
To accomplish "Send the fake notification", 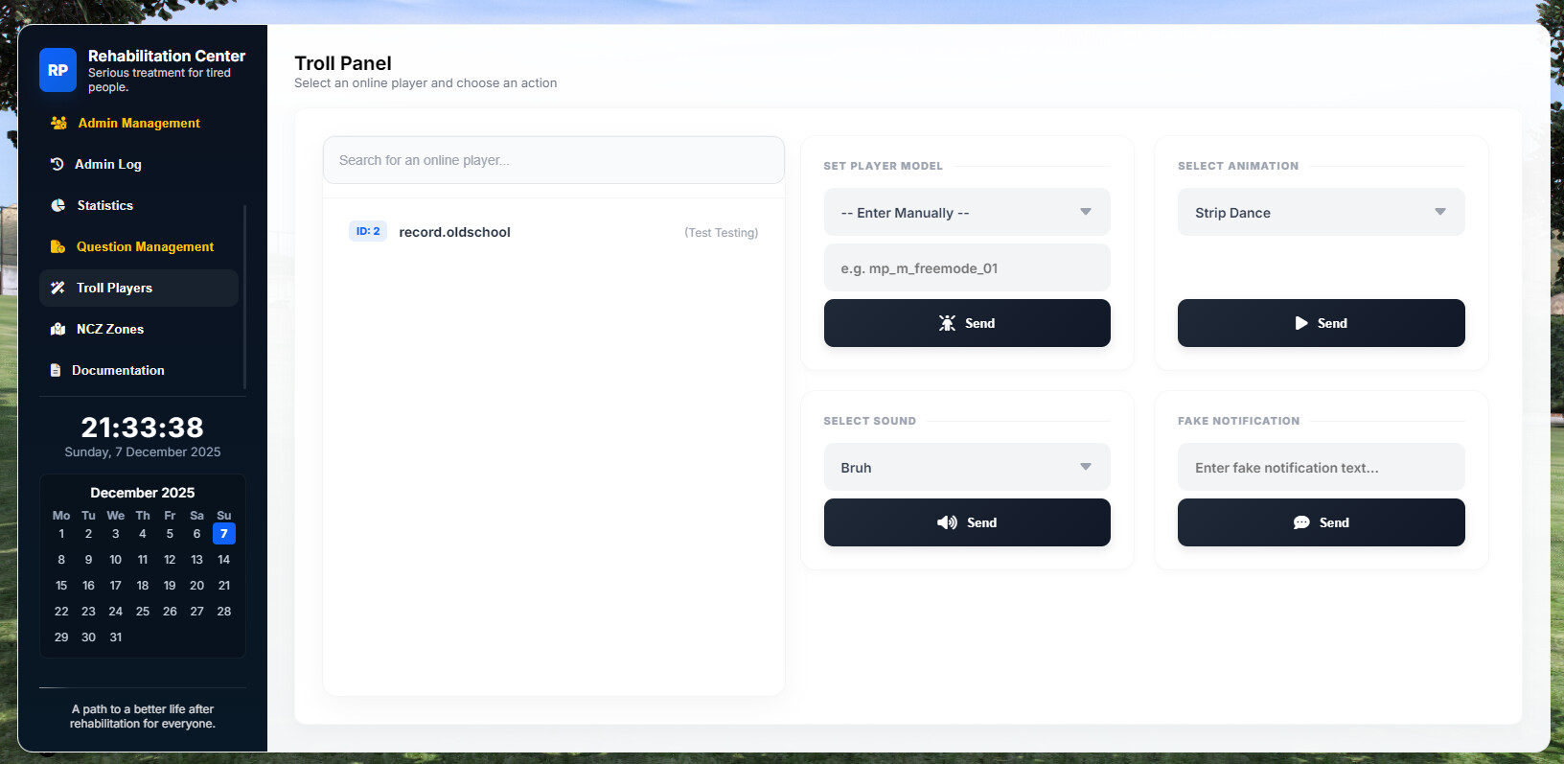I will point(1321,523).
